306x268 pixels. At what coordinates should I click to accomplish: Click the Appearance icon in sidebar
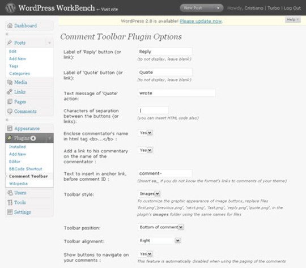click(x=10, y=129)
